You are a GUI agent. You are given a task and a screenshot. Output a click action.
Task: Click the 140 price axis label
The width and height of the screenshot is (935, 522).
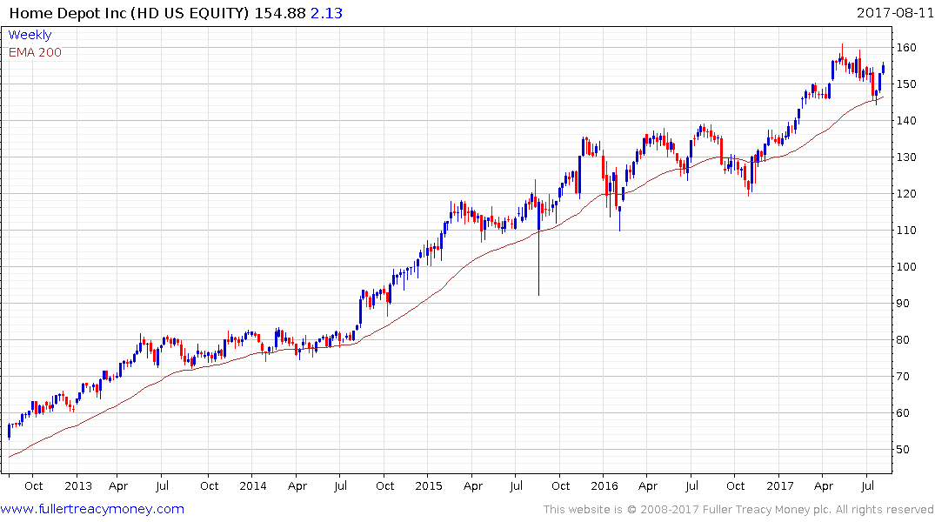[906, 121]
